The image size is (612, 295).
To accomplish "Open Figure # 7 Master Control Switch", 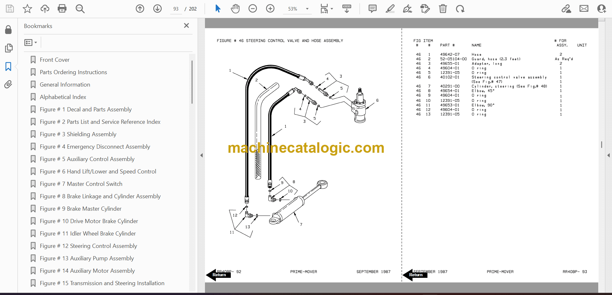I will (81, 184).
